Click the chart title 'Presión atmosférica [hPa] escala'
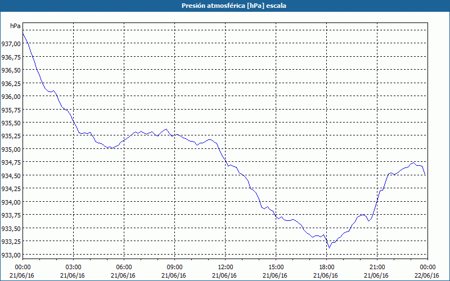450x281 pixels. [x=234, y=6]
